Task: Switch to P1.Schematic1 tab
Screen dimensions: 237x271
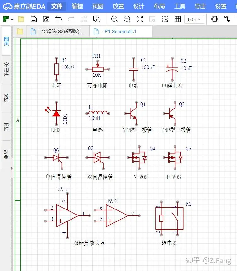Action: click(x=121, y=32)
